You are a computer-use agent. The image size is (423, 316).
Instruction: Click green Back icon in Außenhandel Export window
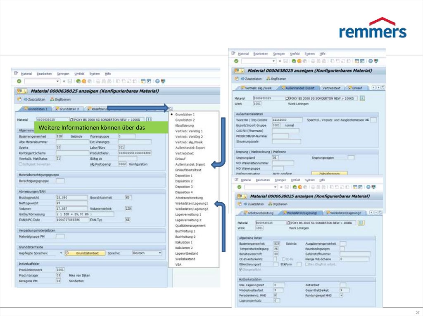[x=294, y=61]
